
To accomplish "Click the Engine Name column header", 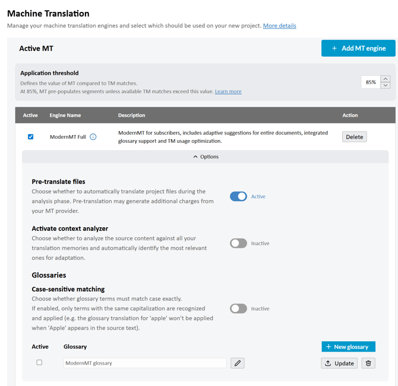I will point(65,115).
